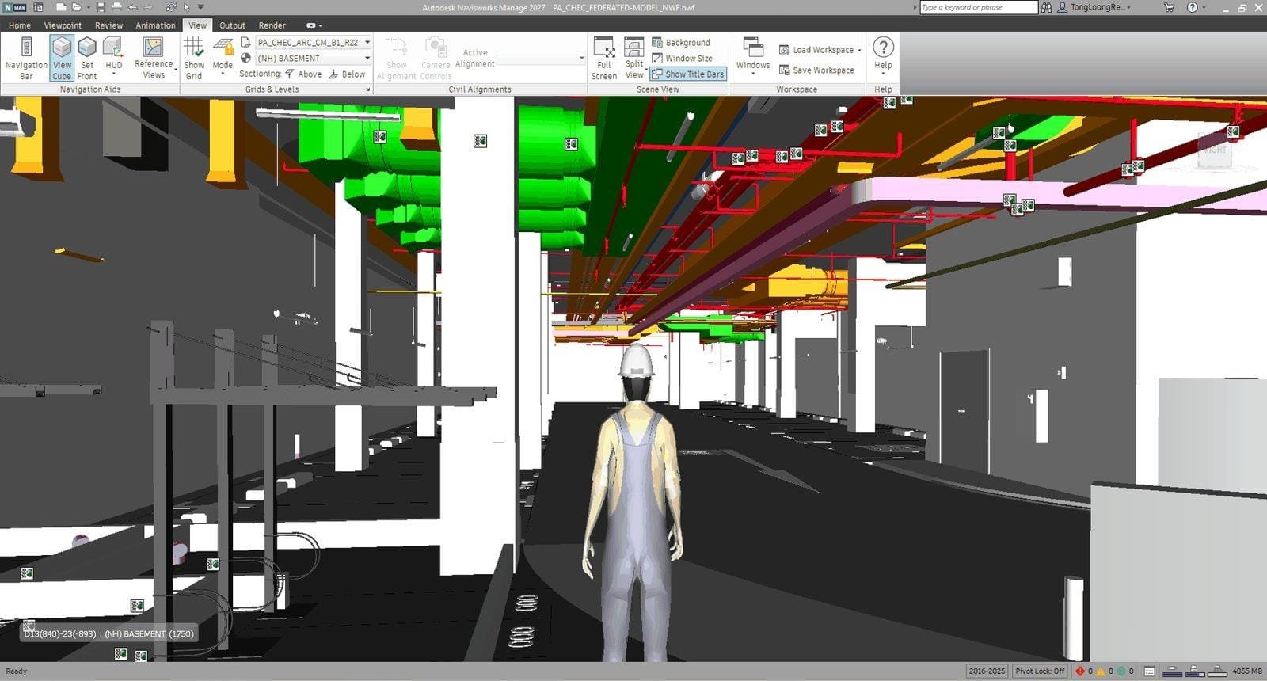The image size is (1267, 681).
Task: Open the grid Mode dropdown
Action: coord(223,58)
